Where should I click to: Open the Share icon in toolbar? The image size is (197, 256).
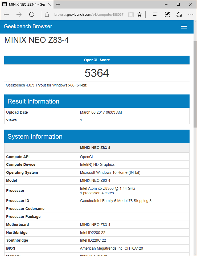pyautogui.click(x=179, y=14)
